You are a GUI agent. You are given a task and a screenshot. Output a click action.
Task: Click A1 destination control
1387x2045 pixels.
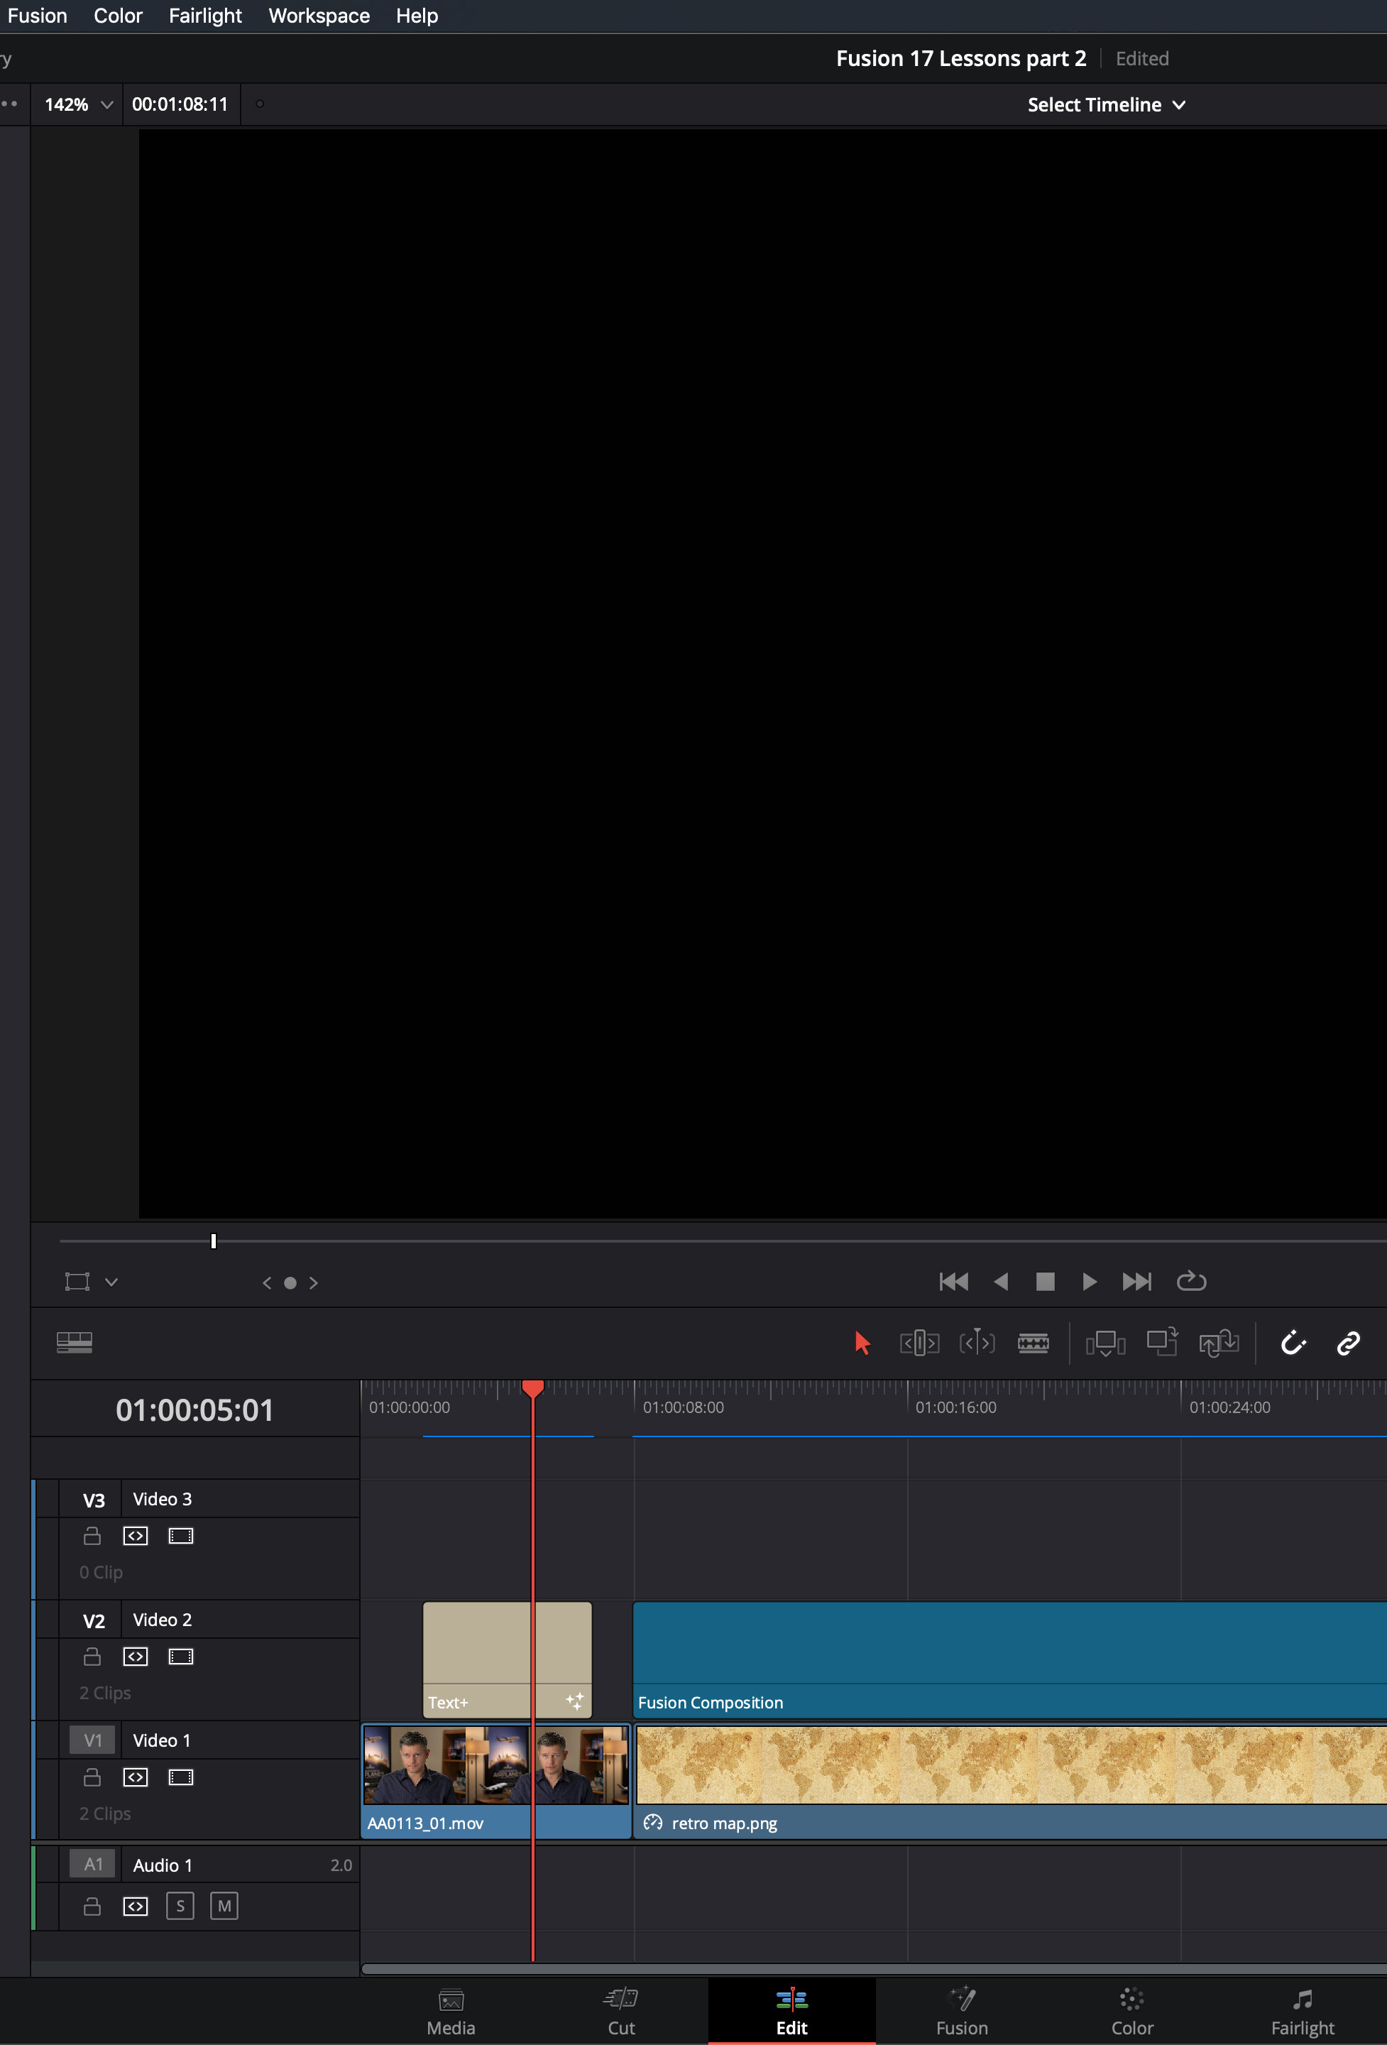[x=92, y=1864]
